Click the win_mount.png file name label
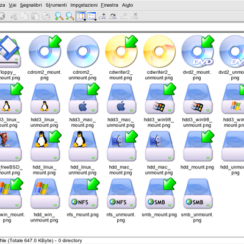 [x=12, y=217]
